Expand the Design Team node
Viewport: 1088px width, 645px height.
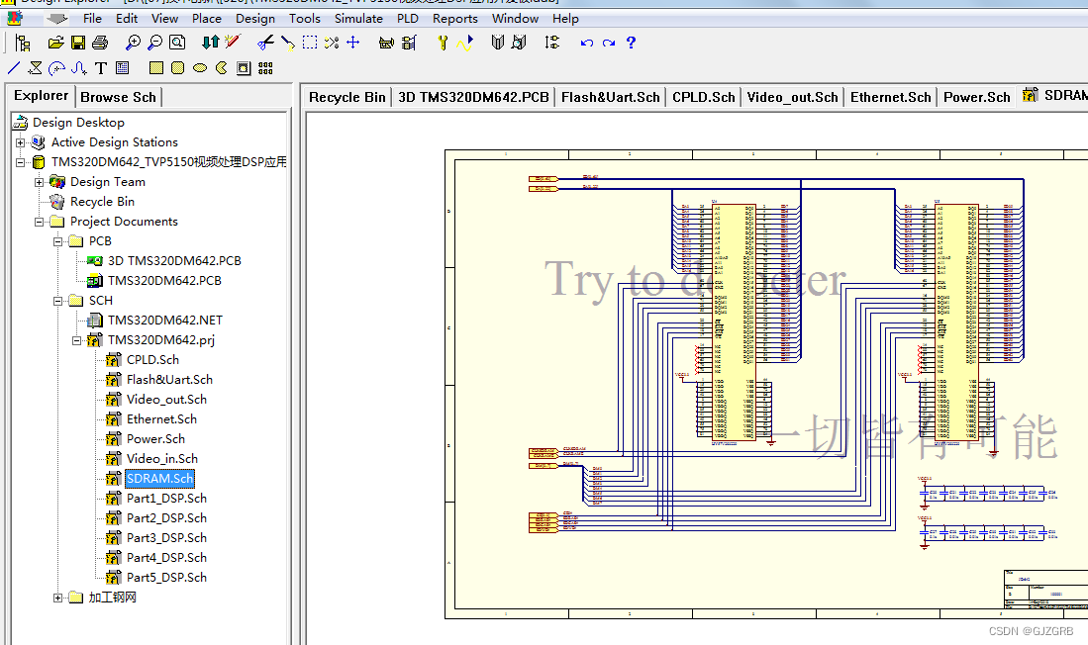click(40, 182)
